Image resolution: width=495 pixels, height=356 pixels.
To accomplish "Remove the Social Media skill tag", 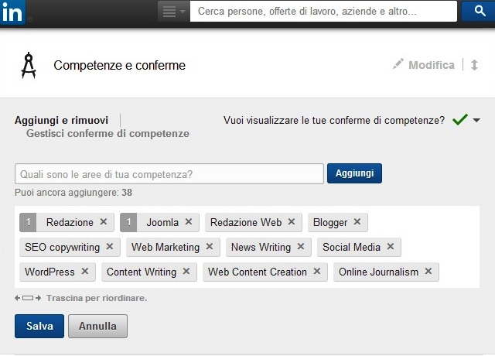I will coord(391,246).
